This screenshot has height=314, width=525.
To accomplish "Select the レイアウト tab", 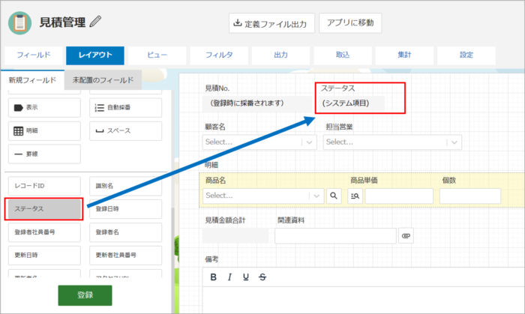I will click(x=95, y=55).
